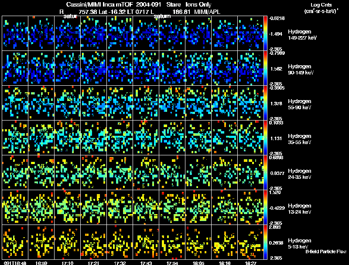Click the '0.6898' colorbar value
Viewport: 349px width, 265px height.
pyautogui.click(x=276, y=158)
